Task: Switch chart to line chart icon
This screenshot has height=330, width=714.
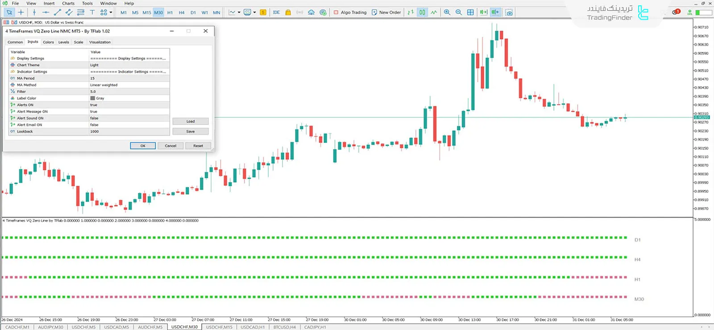Action: click(x=434, y=13)
